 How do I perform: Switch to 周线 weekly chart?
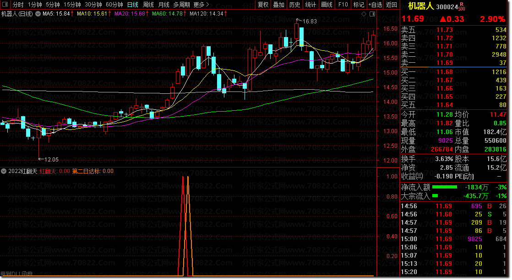pyautogui.click(x=148, y=5)
